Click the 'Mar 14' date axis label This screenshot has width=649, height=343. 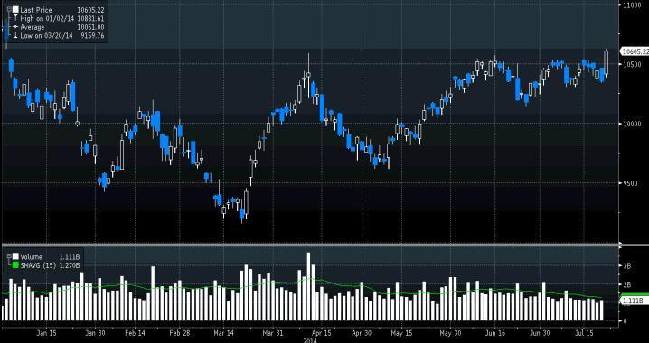223,333
